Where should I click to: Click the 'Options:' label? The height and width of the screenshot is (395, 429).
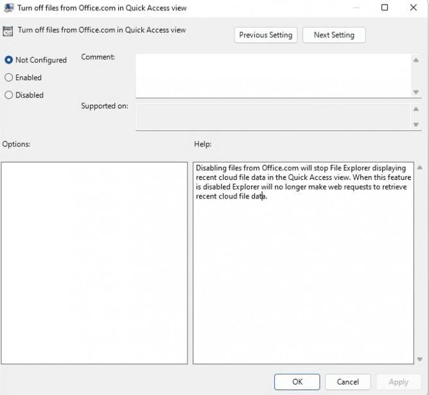pos(16,144)
